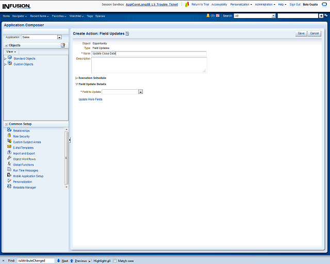
Task: Click the help icon beside Create Action title
Action: 127,34
